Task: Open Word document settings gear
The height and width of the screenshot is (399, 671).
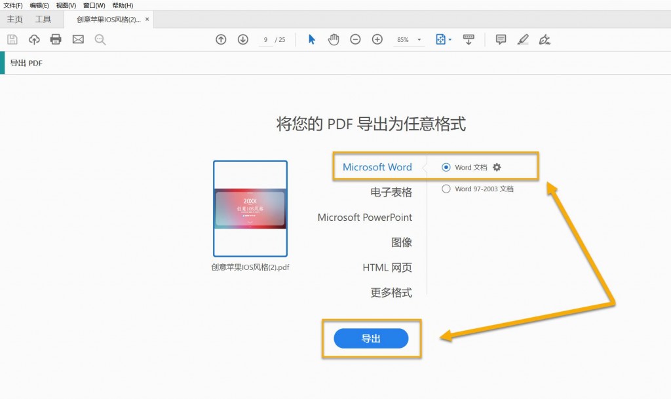Action: click(497, 167)
